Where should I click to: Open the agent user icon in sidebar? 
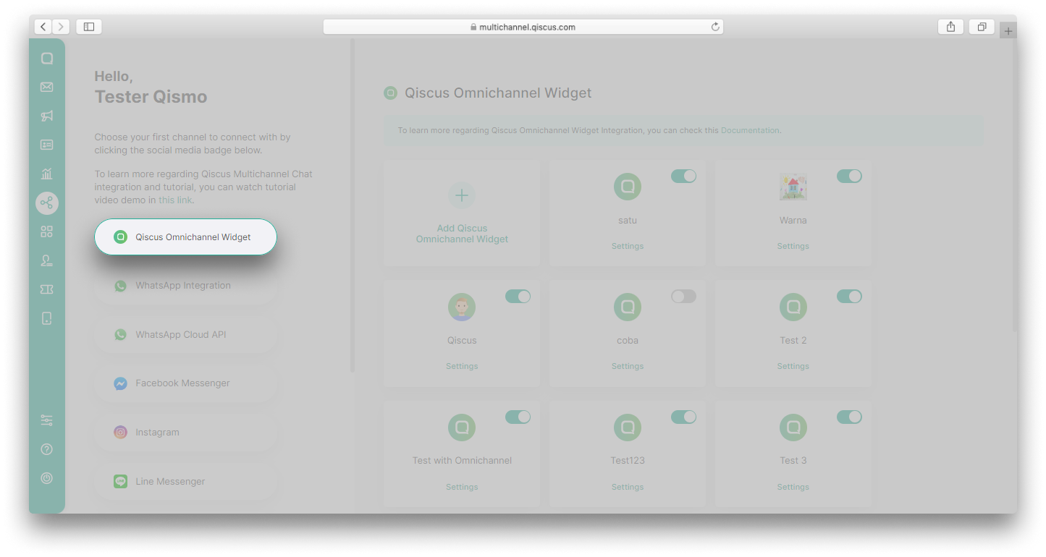coord(47,260)
